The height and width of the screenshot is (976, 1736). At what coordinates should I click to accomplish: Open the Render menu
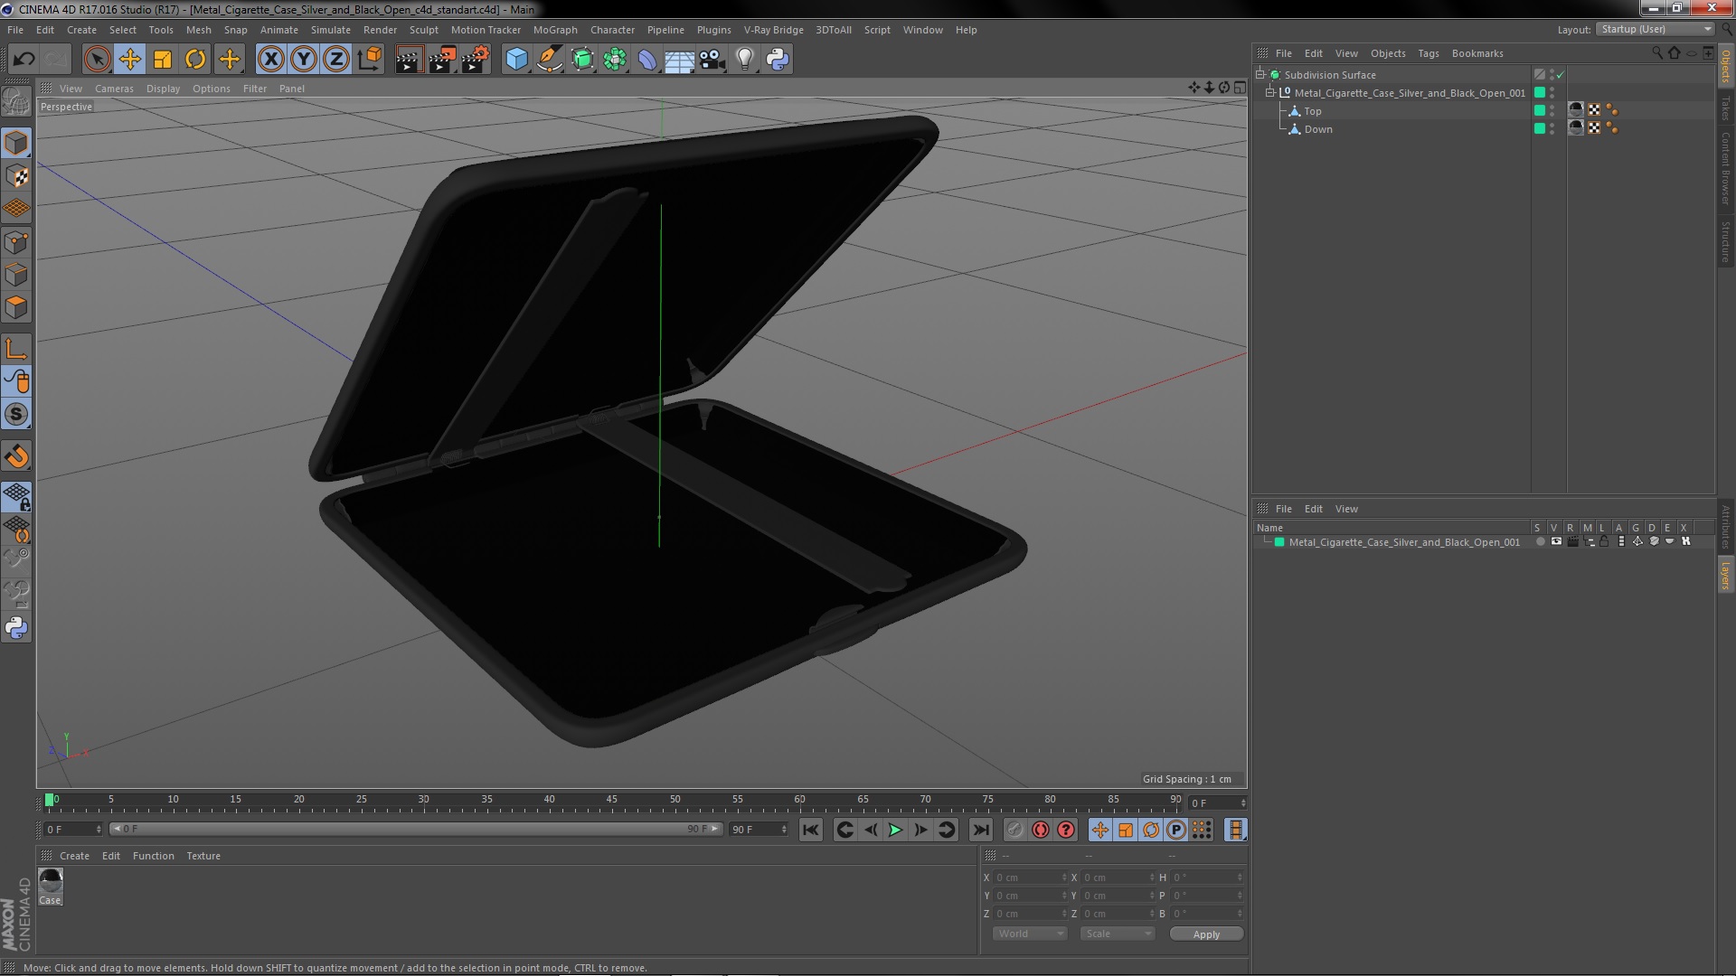point(379,29)
